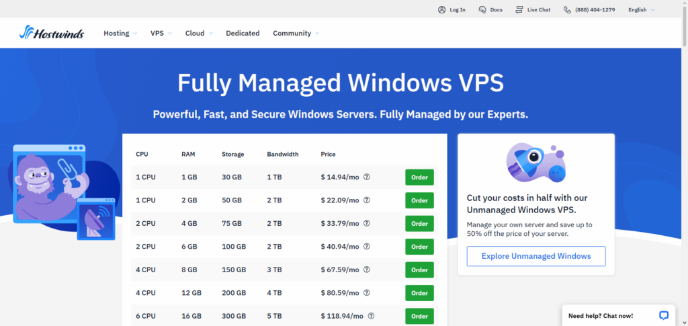Click the 3 TB bandwidth cell
The height and width of the screenshot is (326, 688).
coord(274,270)
